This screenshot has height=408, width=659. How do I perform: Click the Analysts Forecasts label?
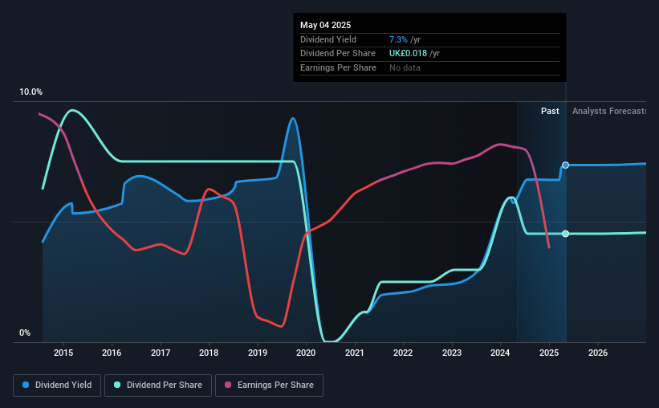point(609,111)
